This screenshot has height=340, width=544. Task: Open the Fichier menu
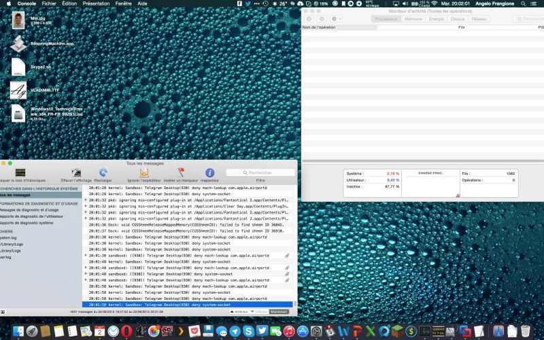tap(49, 3)
